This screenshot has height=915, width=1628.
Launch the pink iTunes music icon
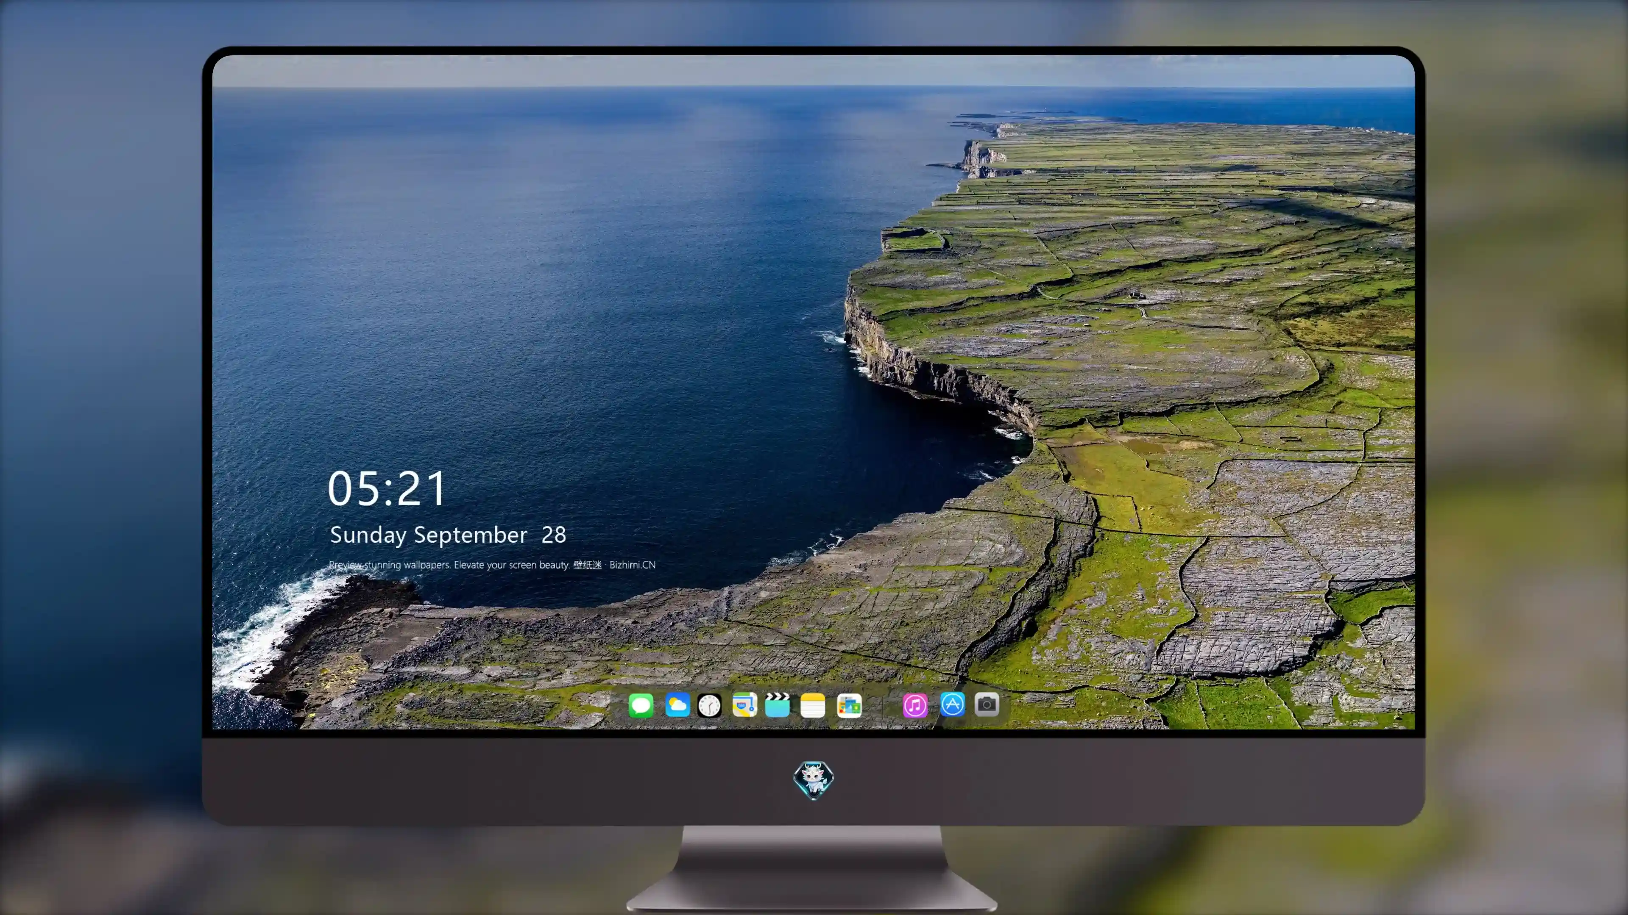click(915, 705)
